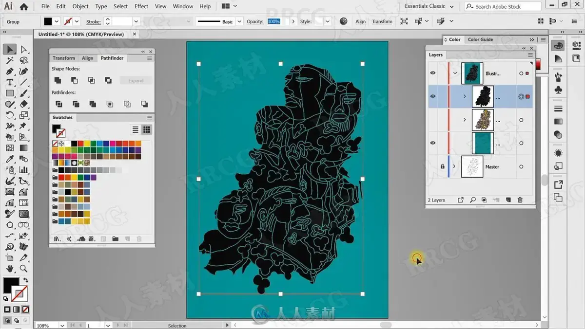This screenshot has height=329, width=585.
Task: Open the Effect menu
Action: click(x=141, y=6)
